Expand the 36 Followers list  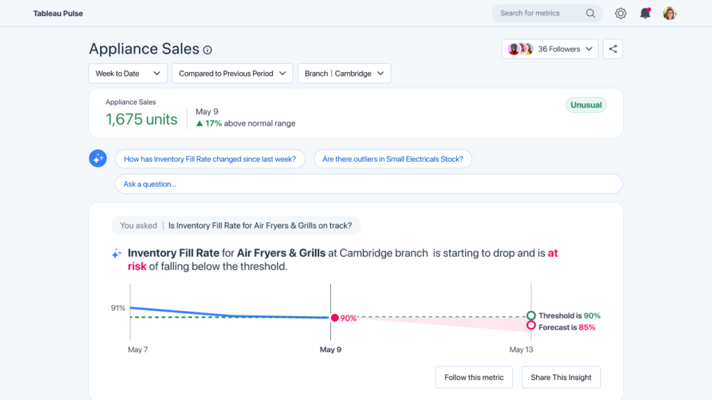point(550,49)
